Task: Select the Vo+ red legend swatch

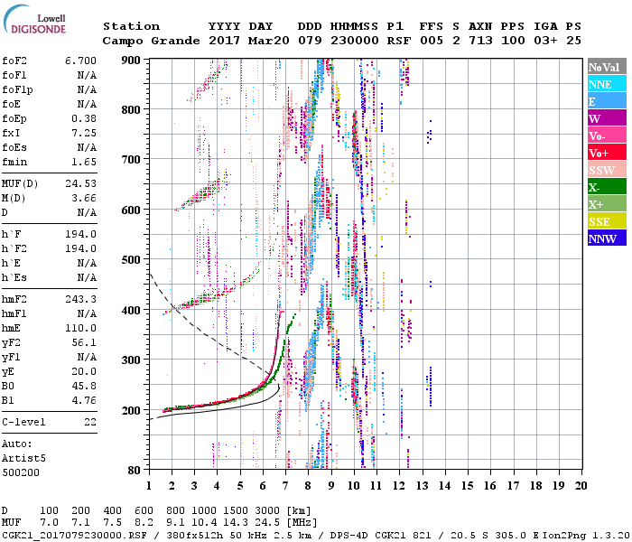Action: [x=607, y=153]
